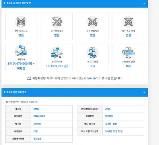This screenshot has height=145, width=159.
Task: Click the '침수 보험사고' label
Action: [x=93, y=31]
